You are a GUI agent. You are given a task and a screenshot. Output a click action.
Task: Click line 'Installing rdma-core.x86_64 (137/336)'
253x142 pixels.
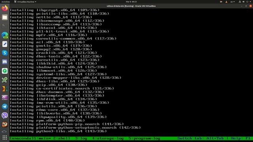point(55,110)
